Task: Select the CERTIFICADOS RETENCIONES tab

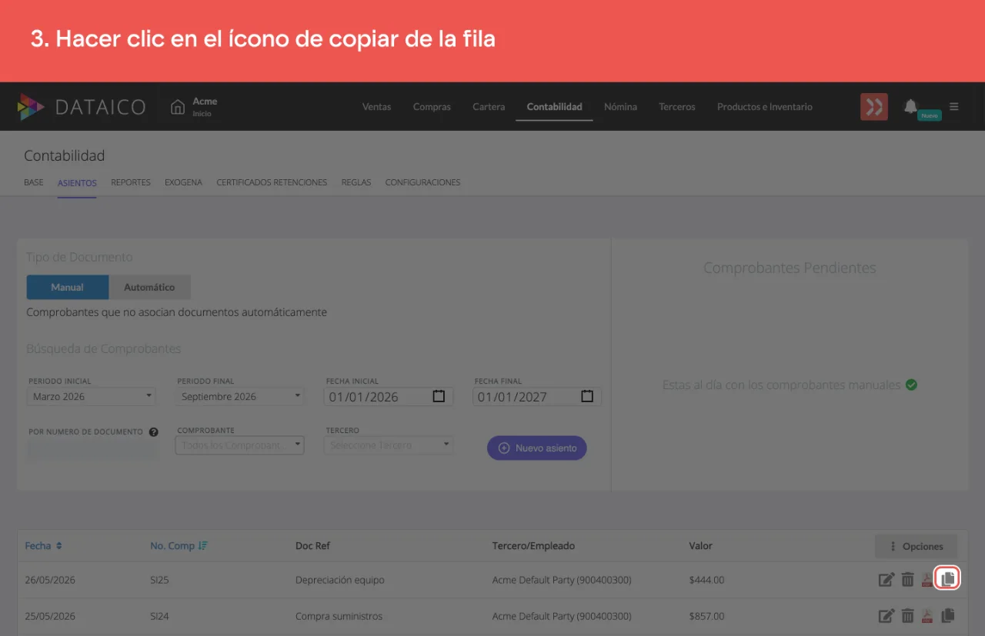Action: pyautogui.click(x=272, y=183)
